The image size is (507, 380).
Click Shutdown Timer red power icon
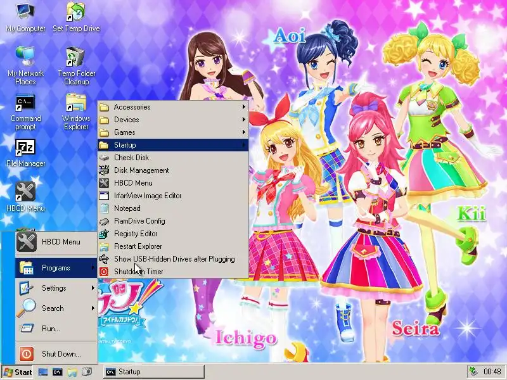104,272
